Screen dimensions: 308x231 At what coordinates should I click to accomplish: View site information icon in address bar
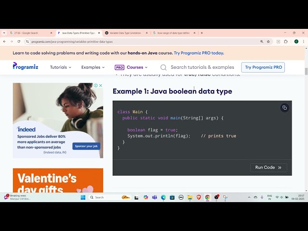(27, 42)
